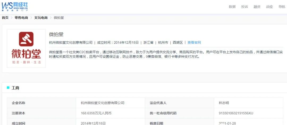The image size is (287, 125).
Task: Open the 战疫 navigation menu
Action: click(x=269, y=7)
